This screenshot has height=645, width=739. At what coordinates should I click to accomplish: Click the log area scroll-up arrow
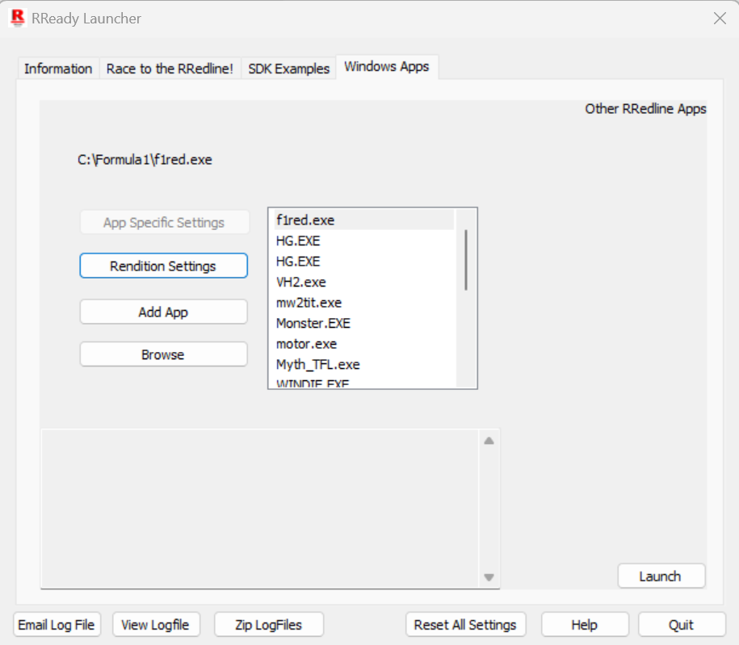coord(489,441)
